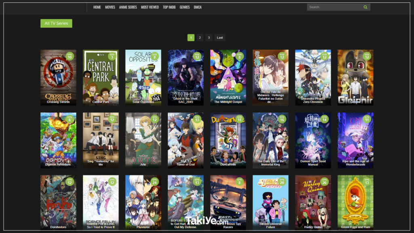Go to the Movies section
Viewport: 414px width, 233px height.
point(110,7)
